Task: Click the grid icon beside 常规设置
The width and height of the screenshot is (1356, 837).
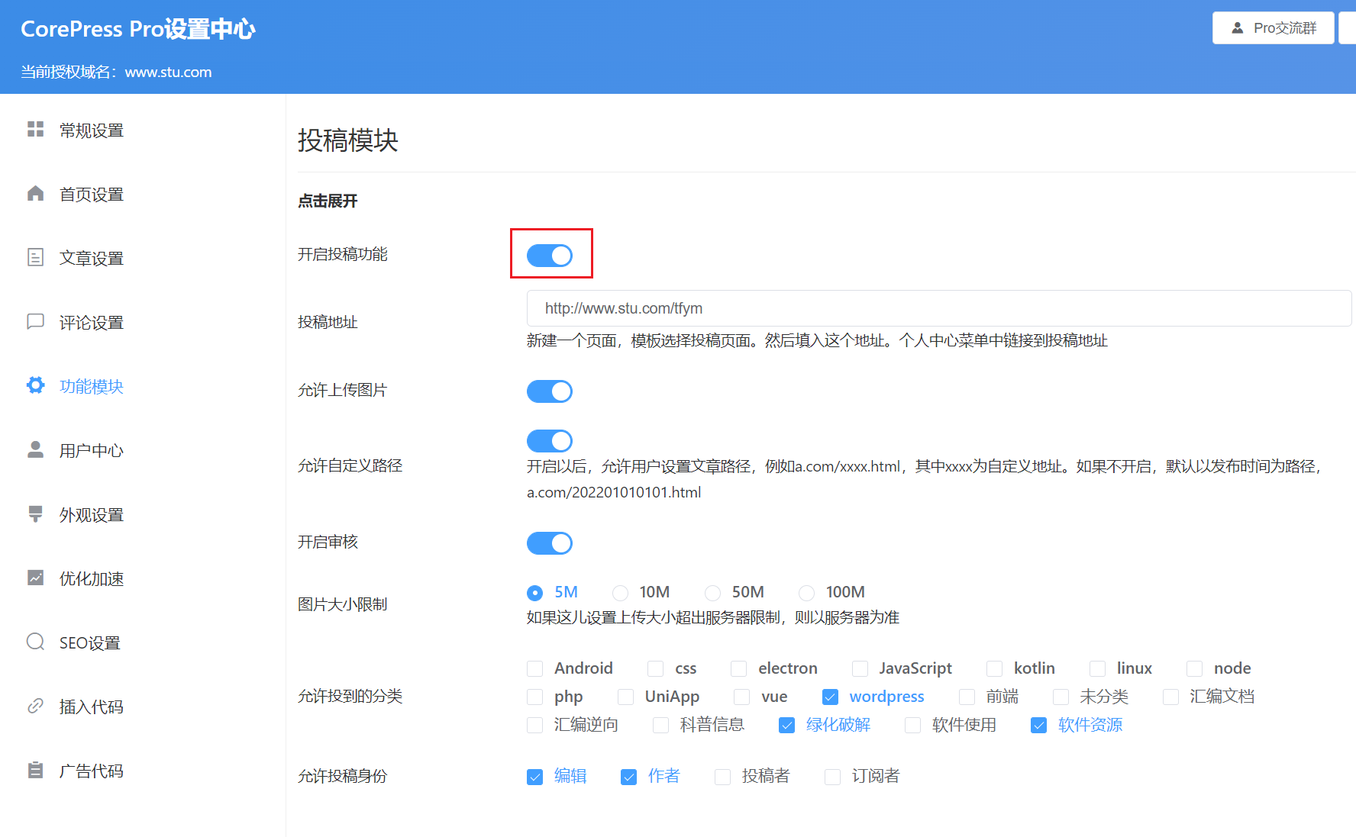Action: click(35, 130)
